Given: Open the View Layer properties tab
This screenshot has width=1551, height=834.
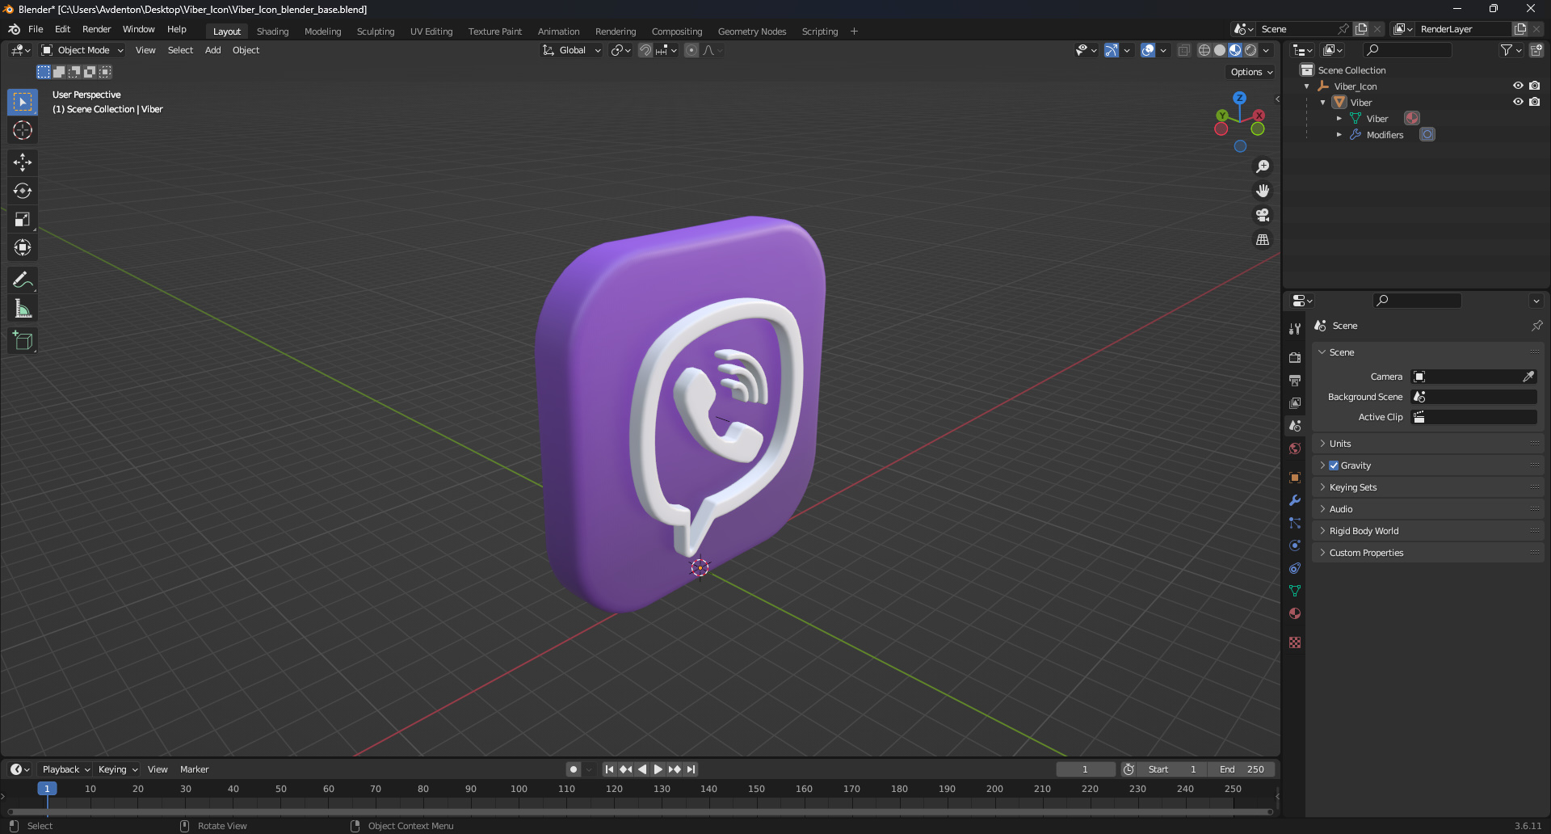Looking at the screenshot, I should coord(1295,402).
